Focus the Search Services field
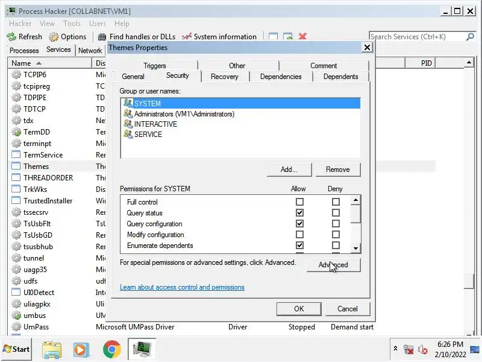 418,37
